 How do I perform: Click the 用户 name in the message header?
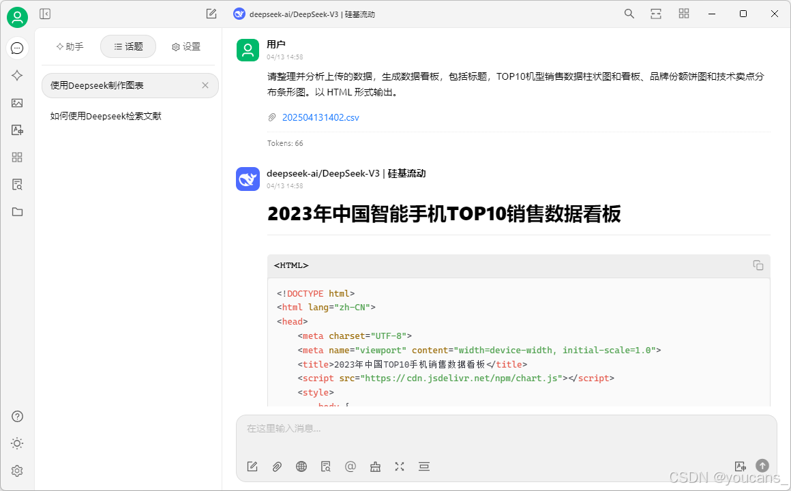point(276,44)
